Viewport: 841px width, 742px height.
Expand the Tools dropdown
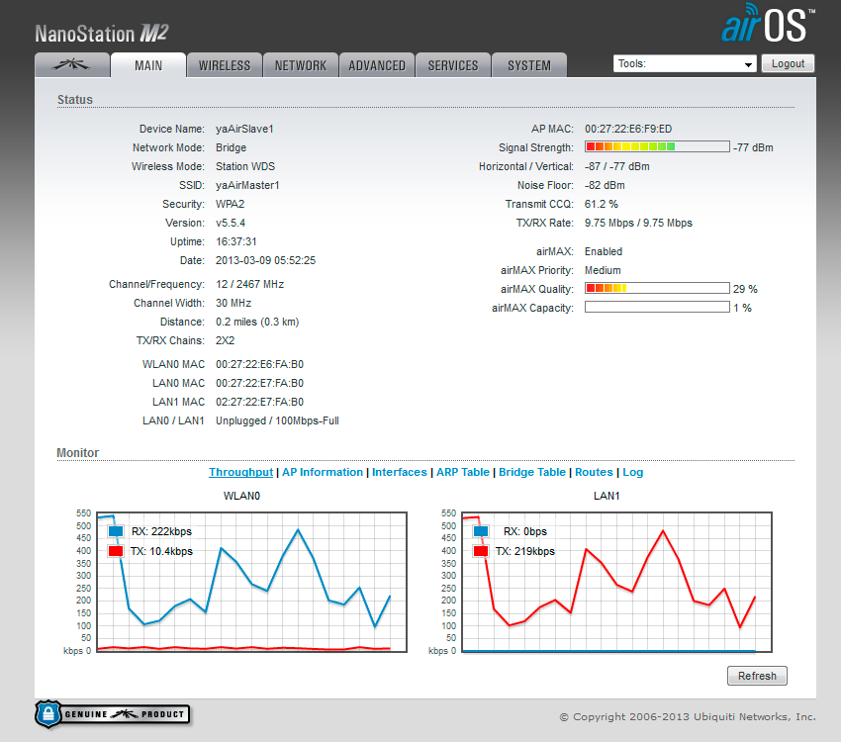[x=685, y=63]
